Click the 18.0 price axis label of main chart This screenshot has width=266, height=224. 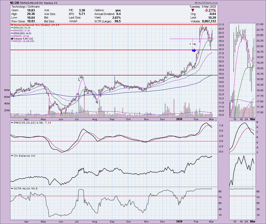(221, 49)
